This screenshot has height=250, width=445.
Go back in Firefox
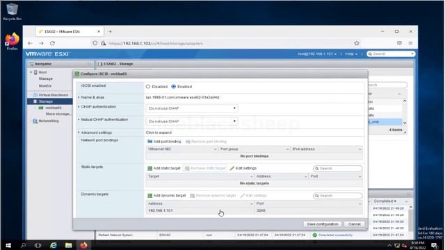click(x=30, y=43)
